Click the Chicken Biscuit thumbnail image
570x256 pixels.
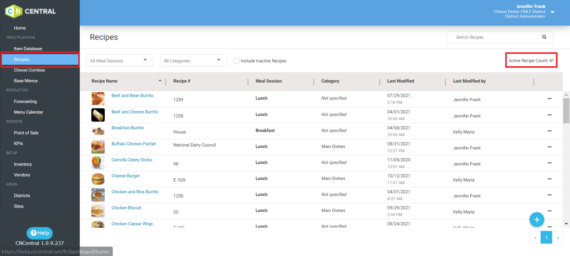coord(98,211)
